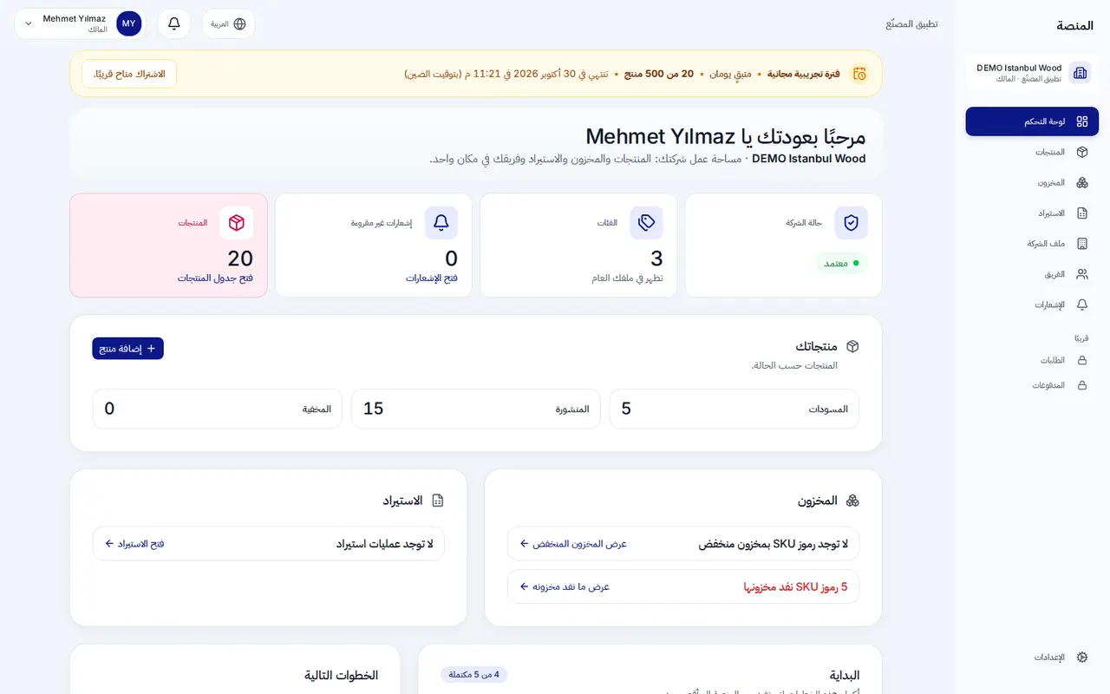The image size is (1110, 694).
Task: Open the لوحة التحكم dashboard grid icon
Action: (1081, 121)
